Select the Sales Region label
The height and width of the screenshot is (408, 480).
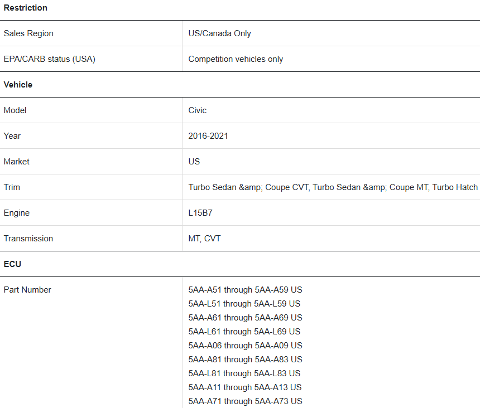tap(28, 33)
